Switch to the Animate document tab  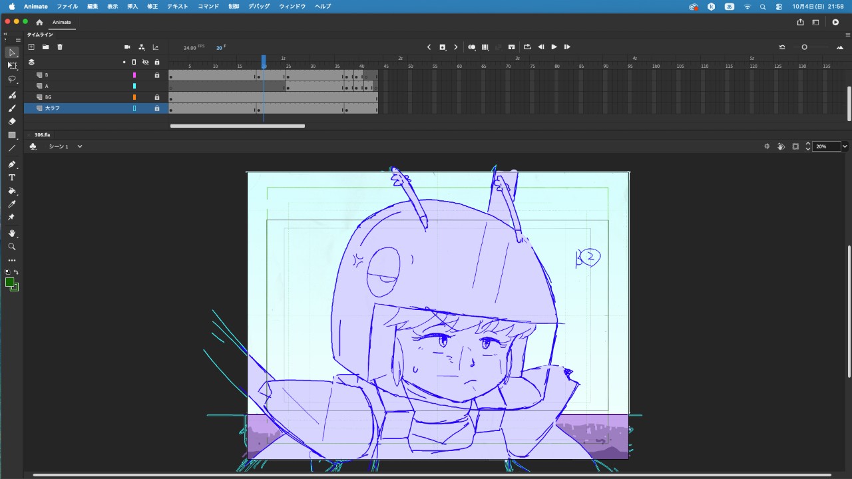pos(62,22)
